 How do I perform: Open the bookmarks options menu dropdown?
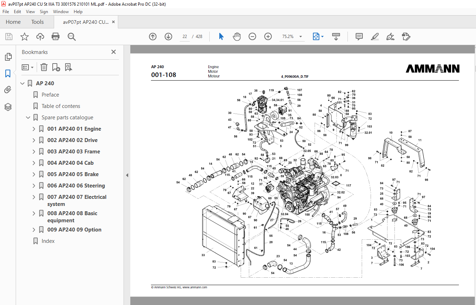pos(28,67)
